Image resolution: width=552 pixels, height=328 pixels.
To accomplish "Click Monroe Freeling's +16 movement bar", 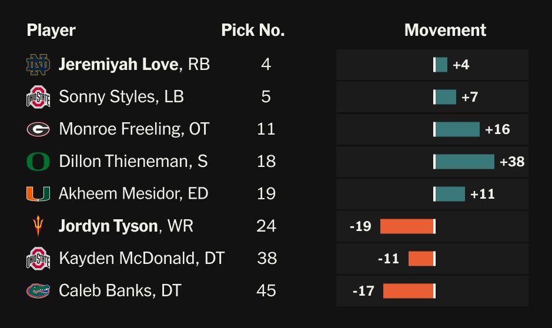I will coord(457,129).
